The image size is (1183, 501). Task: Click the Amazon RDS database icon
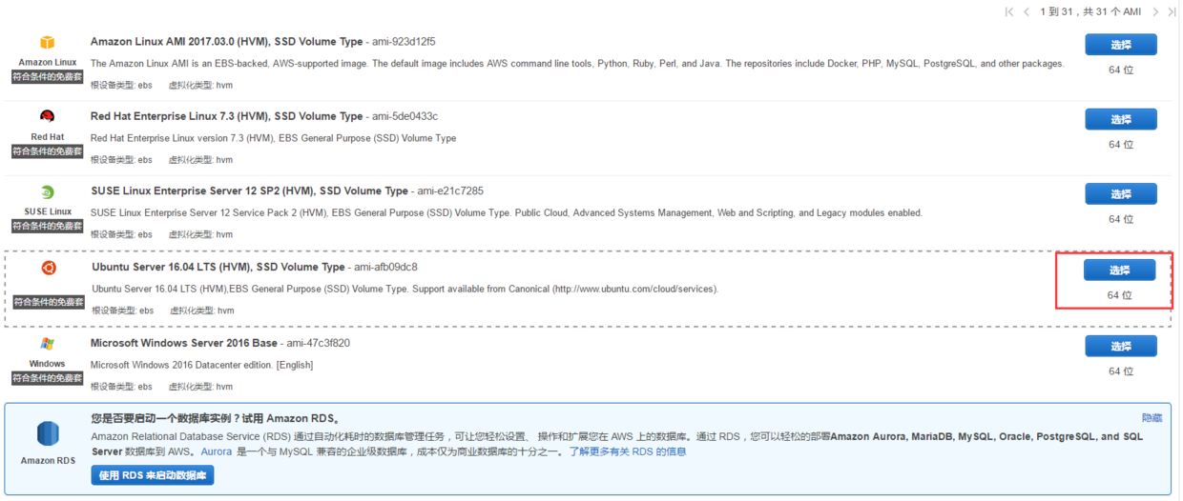coord(48,434)
